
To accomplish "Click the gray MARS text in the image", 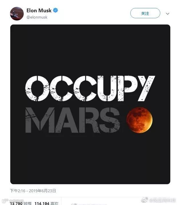I will click(73, 120).
